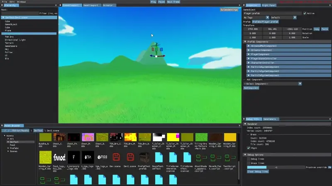The image size is (332, 186).
Task: Open GuranoSettings in the viewport
Action: coord(229,10)
